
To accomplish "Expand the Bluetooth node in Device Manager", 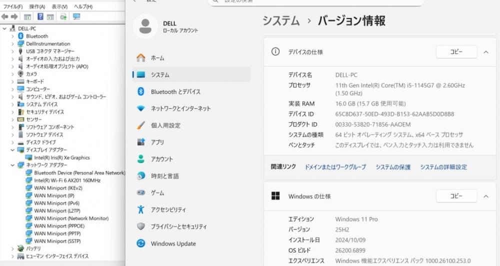I will (x=13, y=36).
